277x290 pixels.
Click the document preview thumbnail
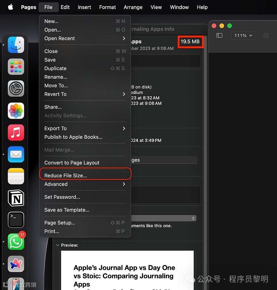click(127, 270)
